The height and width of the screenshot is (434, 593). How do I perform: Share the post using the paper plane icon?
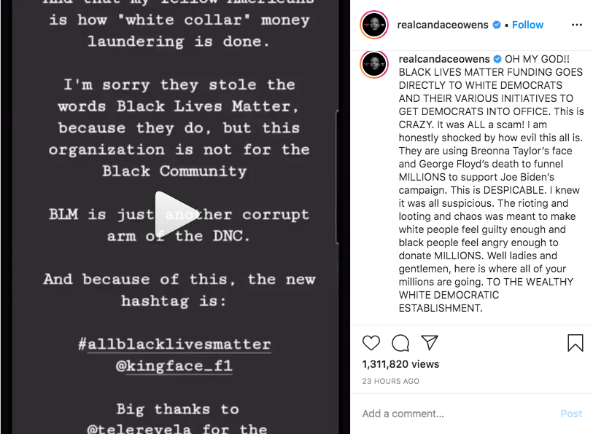coord(430,343)
